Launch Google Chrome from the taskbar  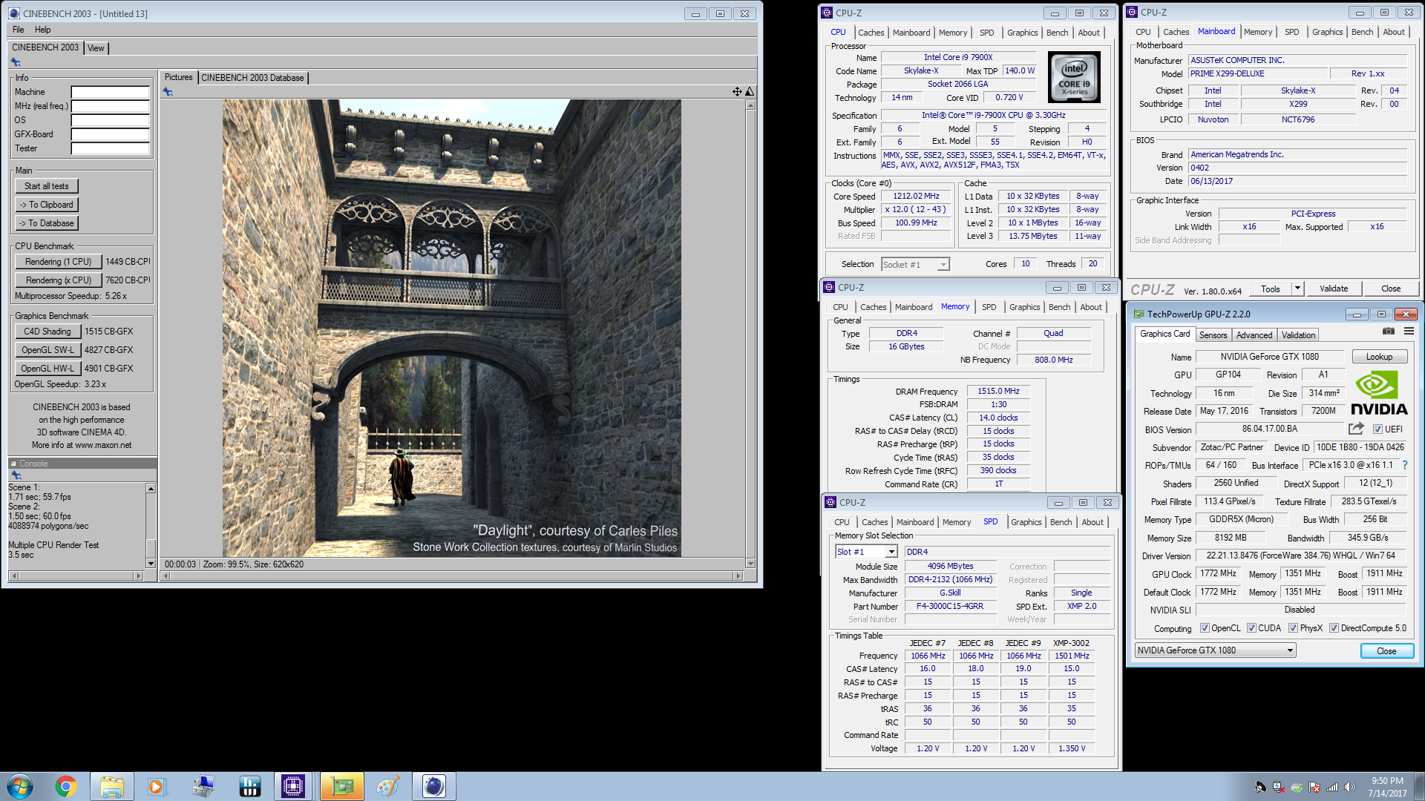point(65,786)
